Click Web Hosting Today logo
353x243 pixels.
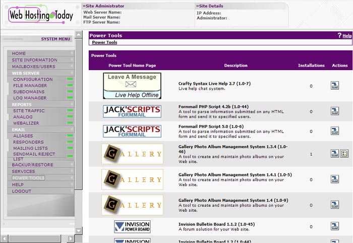pyautogui.click(x=41, y=16)
